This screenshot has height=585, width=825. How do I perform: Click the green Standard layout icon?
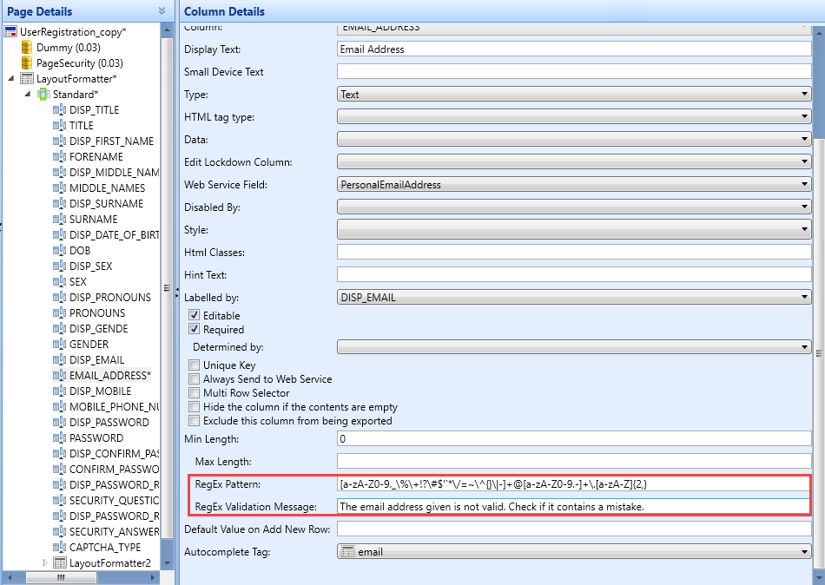click(43, 95)
